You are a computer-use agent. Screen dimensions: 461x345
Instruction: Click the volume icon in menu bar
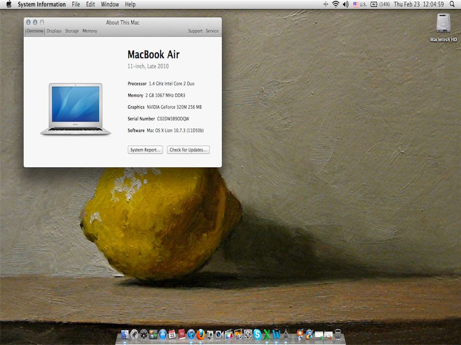[346, 5]
